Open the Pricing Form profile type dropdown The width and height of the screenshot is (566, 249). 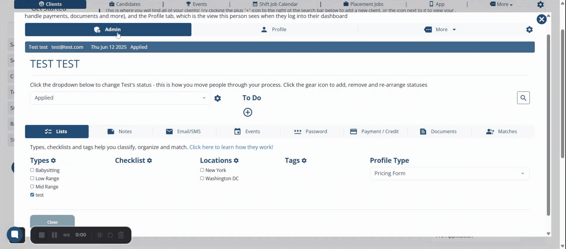point(449,174)
